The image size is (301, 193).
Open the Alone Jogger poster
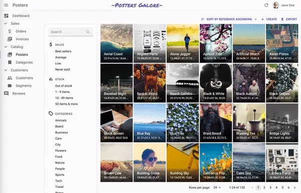coord(183,43)
